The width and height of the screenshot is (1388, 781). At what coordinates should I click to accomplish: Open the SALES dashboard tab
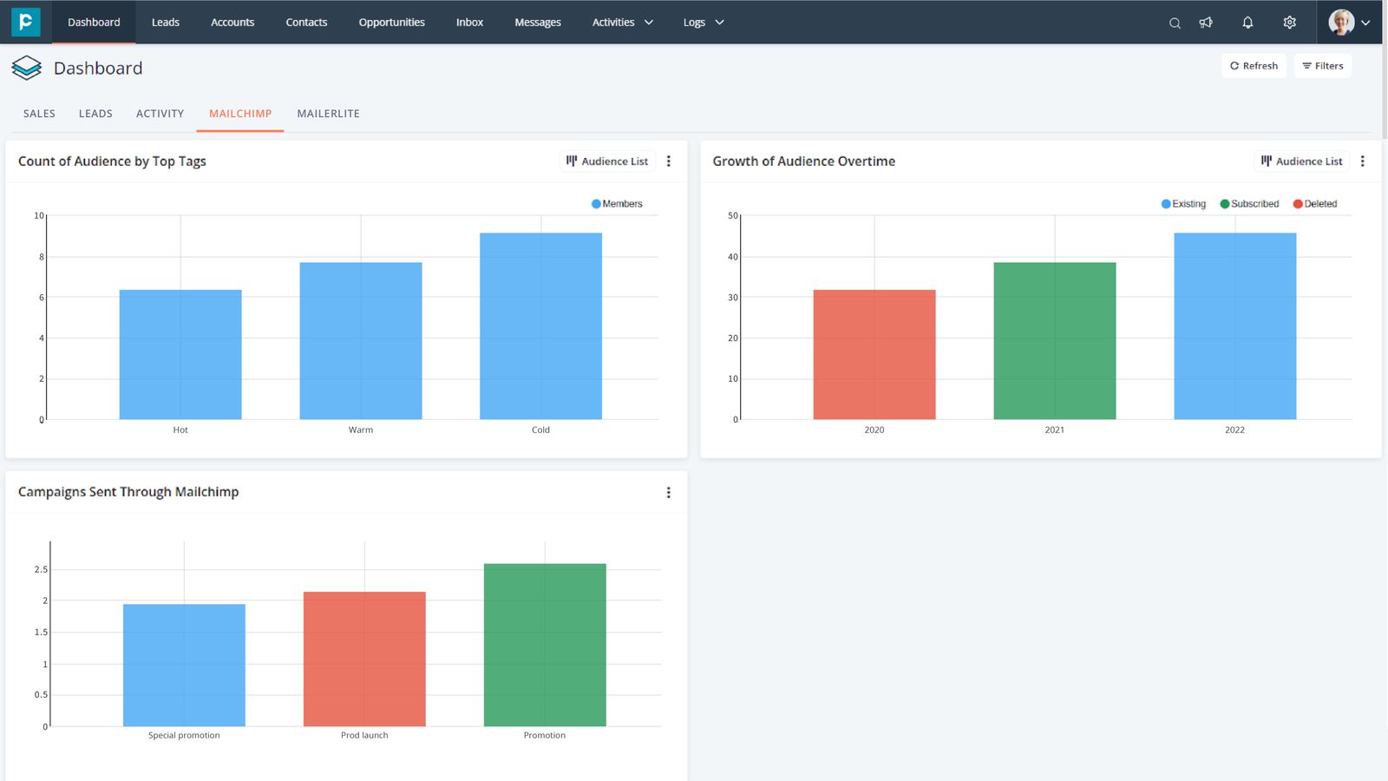38,113
